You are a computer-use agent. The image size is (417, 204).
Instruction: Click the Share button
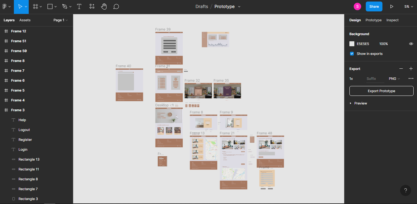374,6
